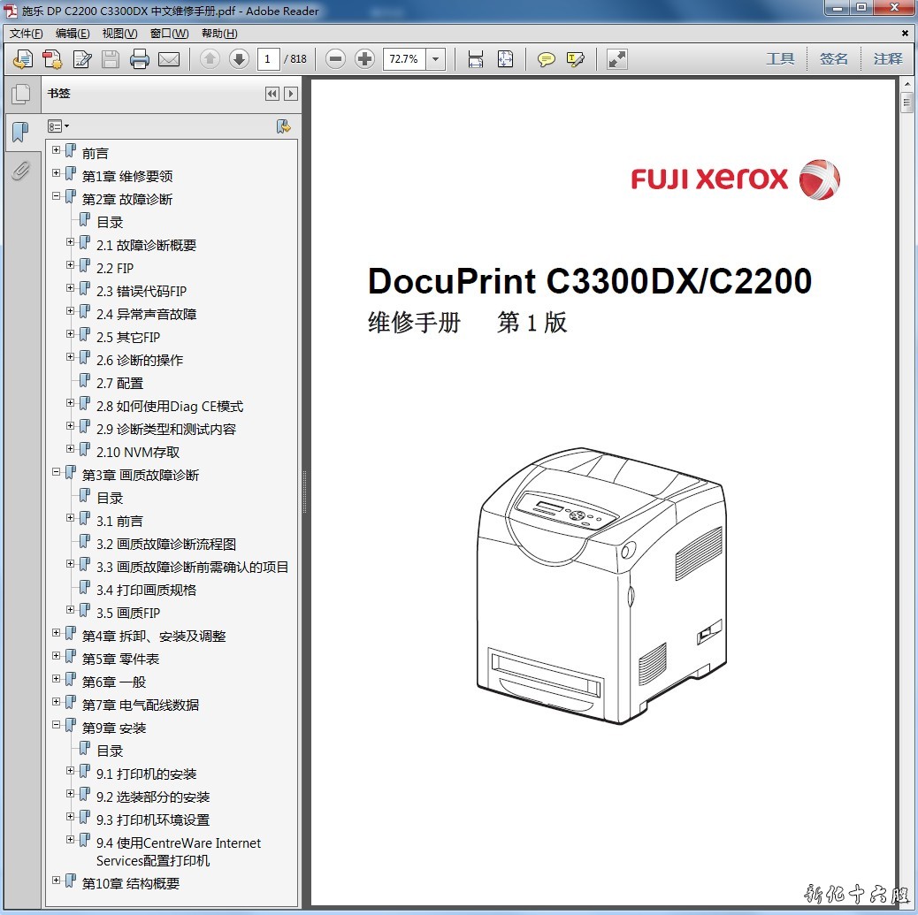This screenshot has width=918, height=915.
Task: Click the page number input field
Action: click(269, 59)
